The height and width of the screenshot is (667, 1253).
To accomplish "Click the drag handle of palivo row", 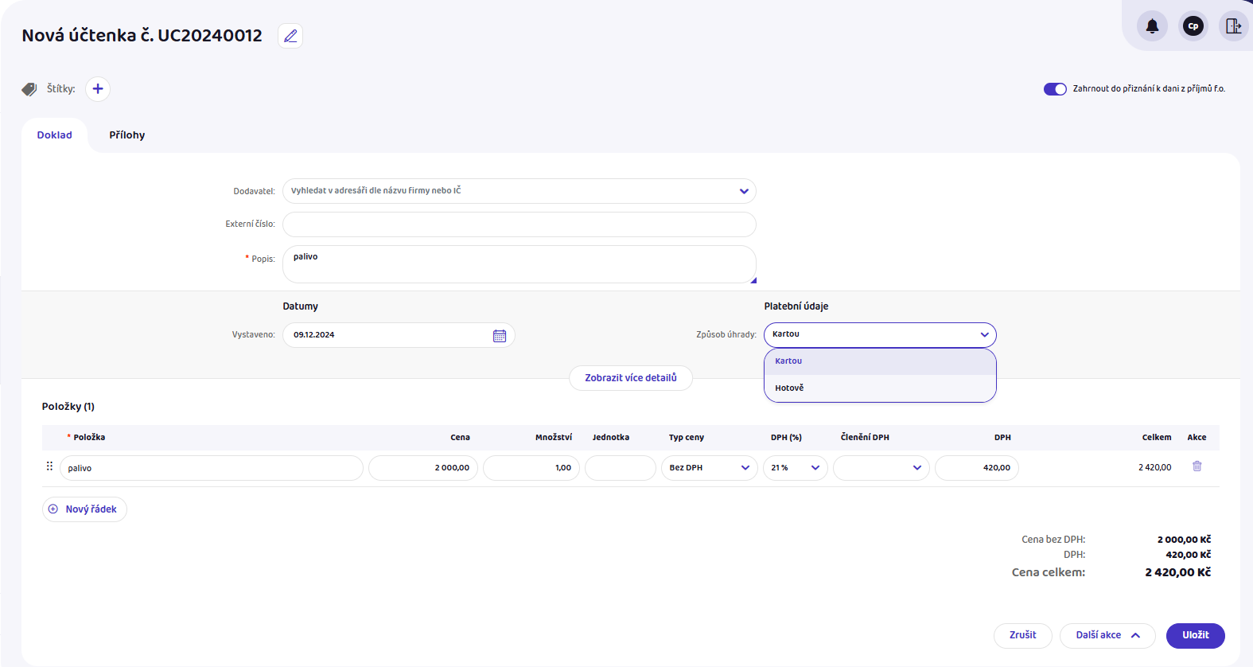I will click(49, 466).
